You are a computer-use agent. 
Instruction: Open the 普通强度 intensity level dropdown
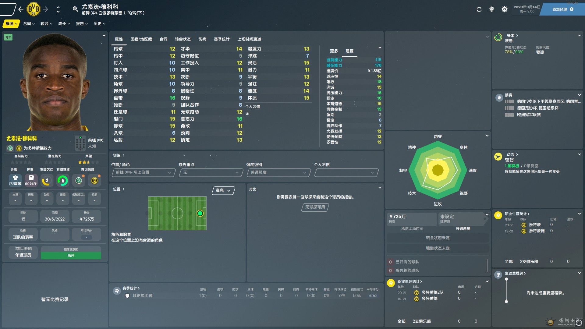point(278,172)
